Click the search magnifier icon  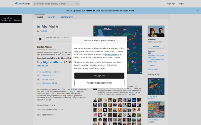pyautogui.click(x=77, y=4)
